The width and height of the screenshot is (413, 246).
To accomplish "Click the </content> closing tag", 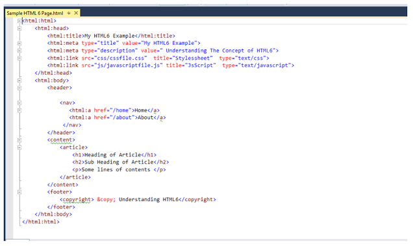I will (x=63, y=184).
